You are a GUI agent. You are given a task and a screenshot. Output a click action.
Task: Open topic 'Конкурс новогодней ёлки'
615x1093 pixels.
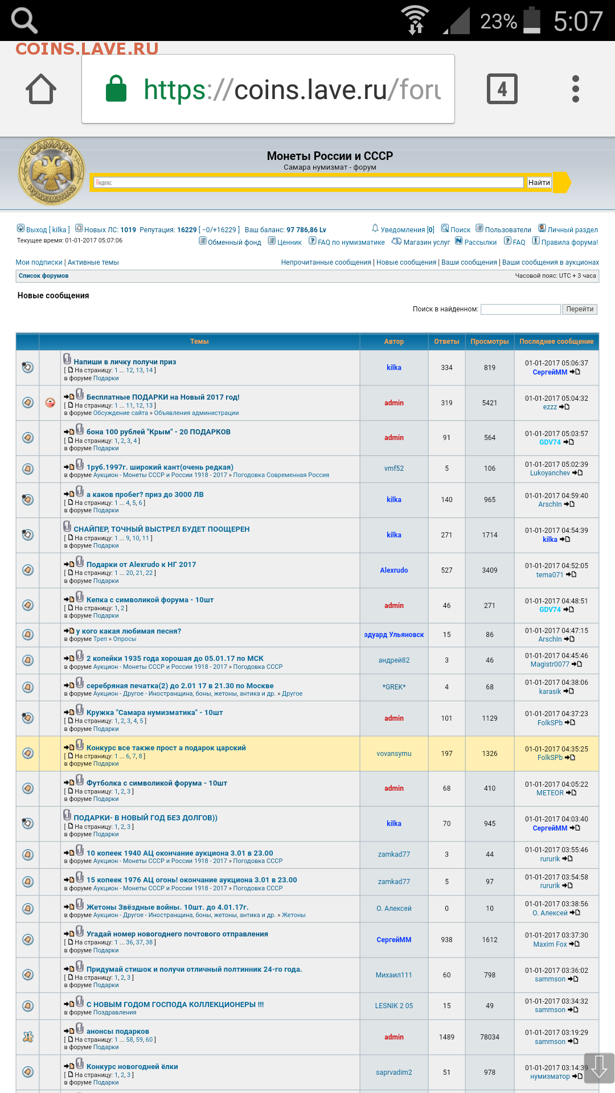point(132,1067)
